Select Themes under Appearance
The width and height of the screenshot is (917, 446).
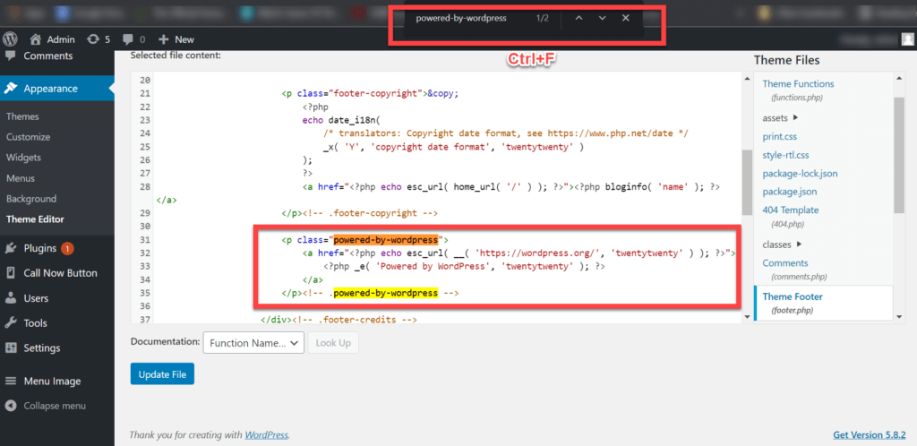22,116
